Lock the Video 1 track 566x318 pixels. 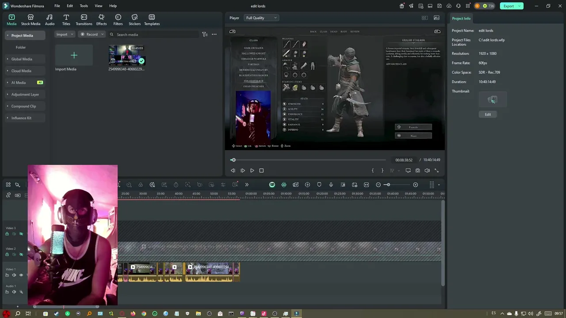(x=7, y=275)
